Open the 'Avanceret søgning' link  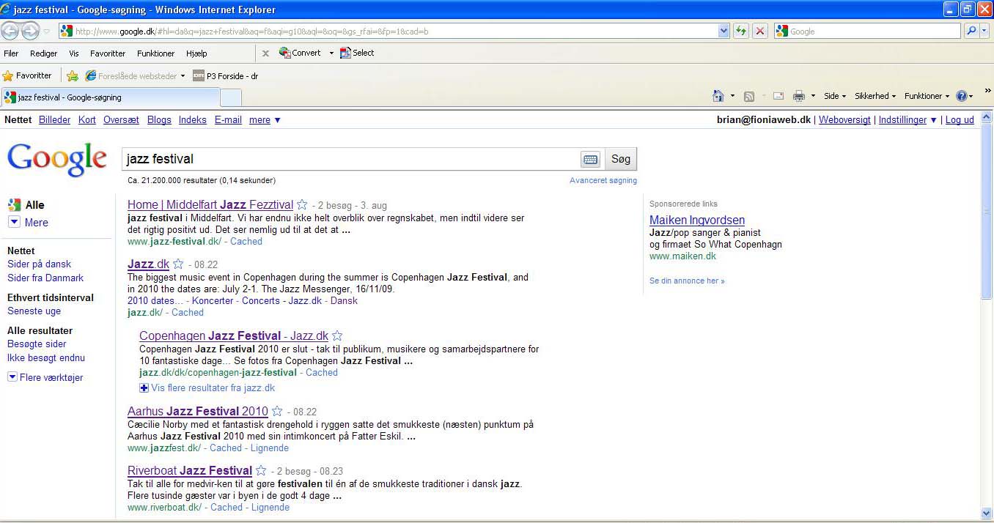coord(603,180)
